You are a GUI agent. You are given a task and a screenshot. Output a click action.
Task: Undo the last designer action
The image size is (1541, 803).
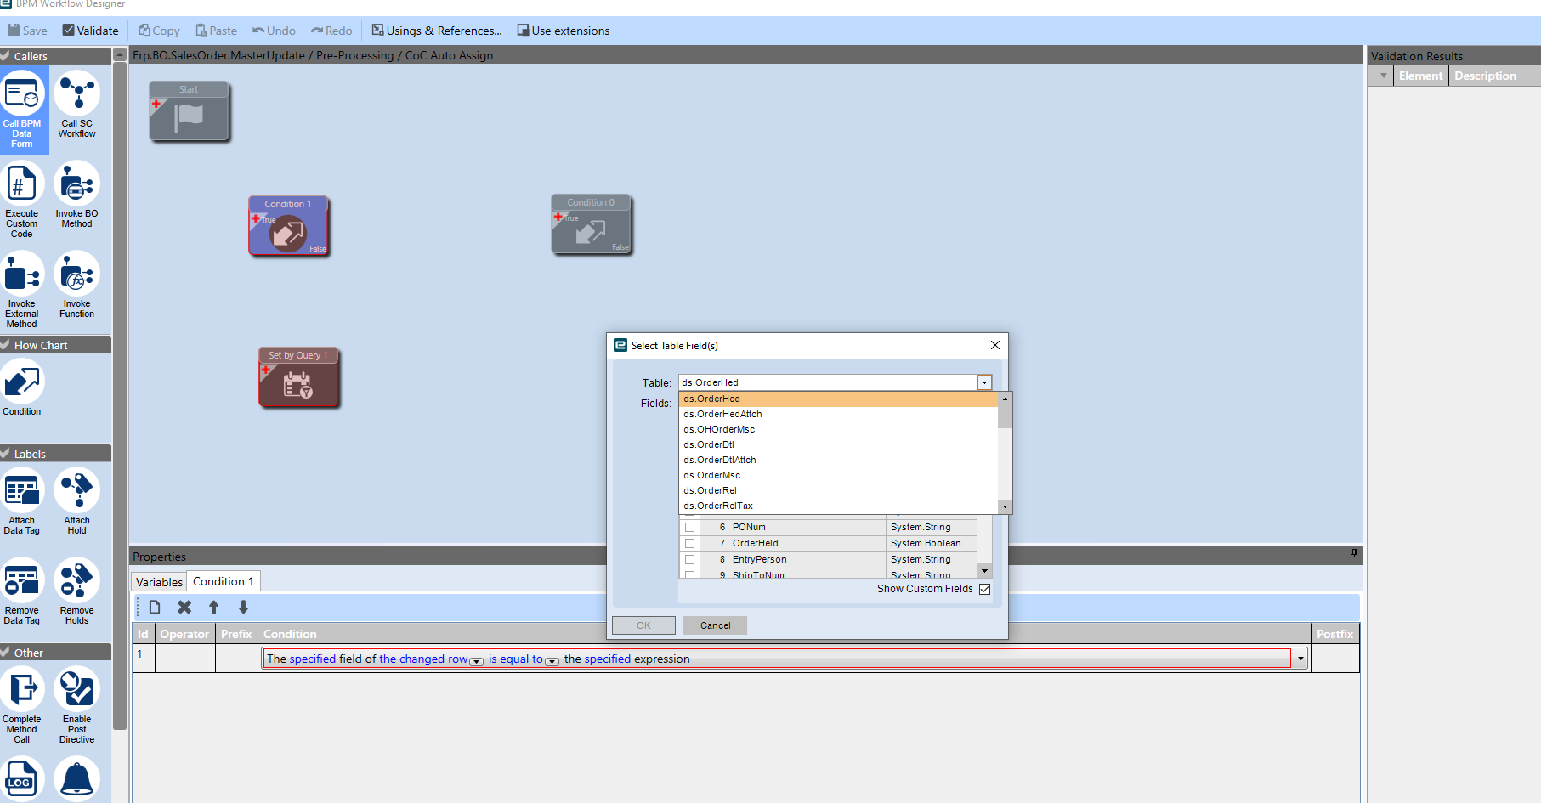coord(274,31)
